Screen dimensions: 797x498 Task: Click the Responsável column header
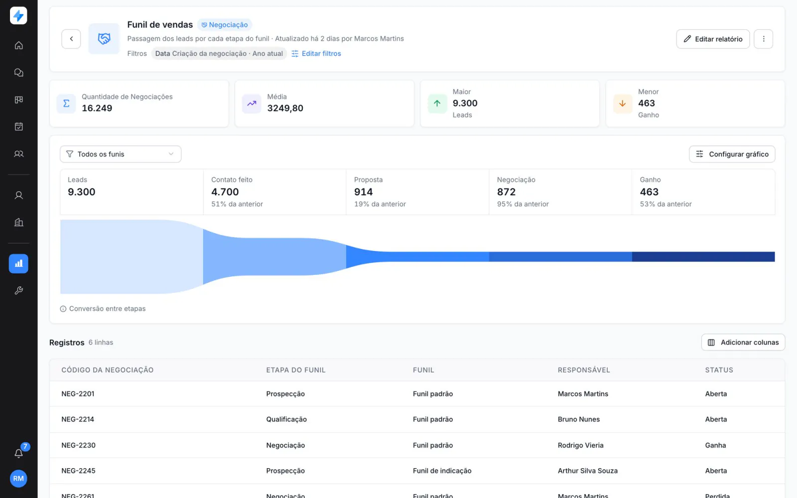[x=584, y=370]
